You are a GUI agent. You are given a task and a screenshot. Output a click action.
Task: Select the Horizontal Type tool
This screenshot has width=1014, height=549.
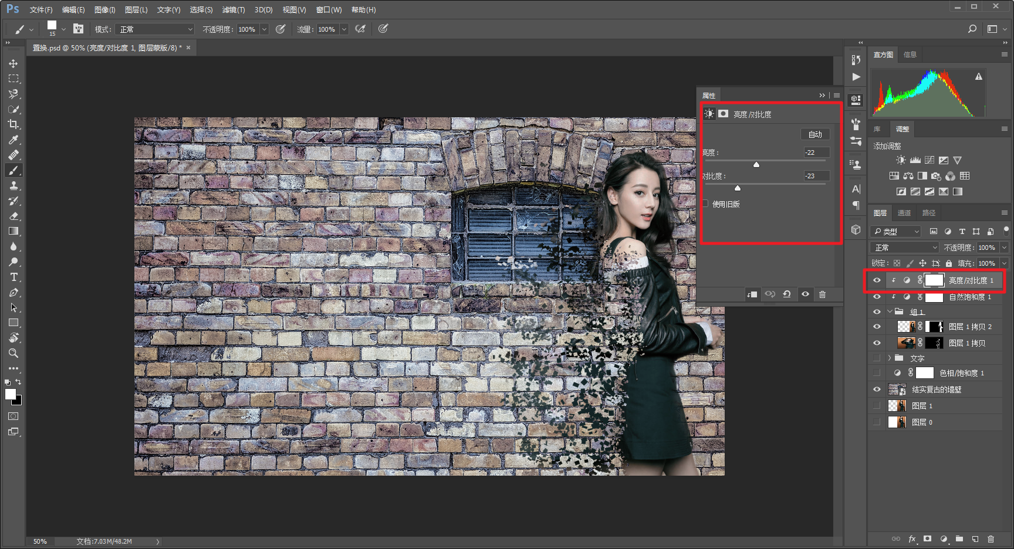click(x=13, y=277)
